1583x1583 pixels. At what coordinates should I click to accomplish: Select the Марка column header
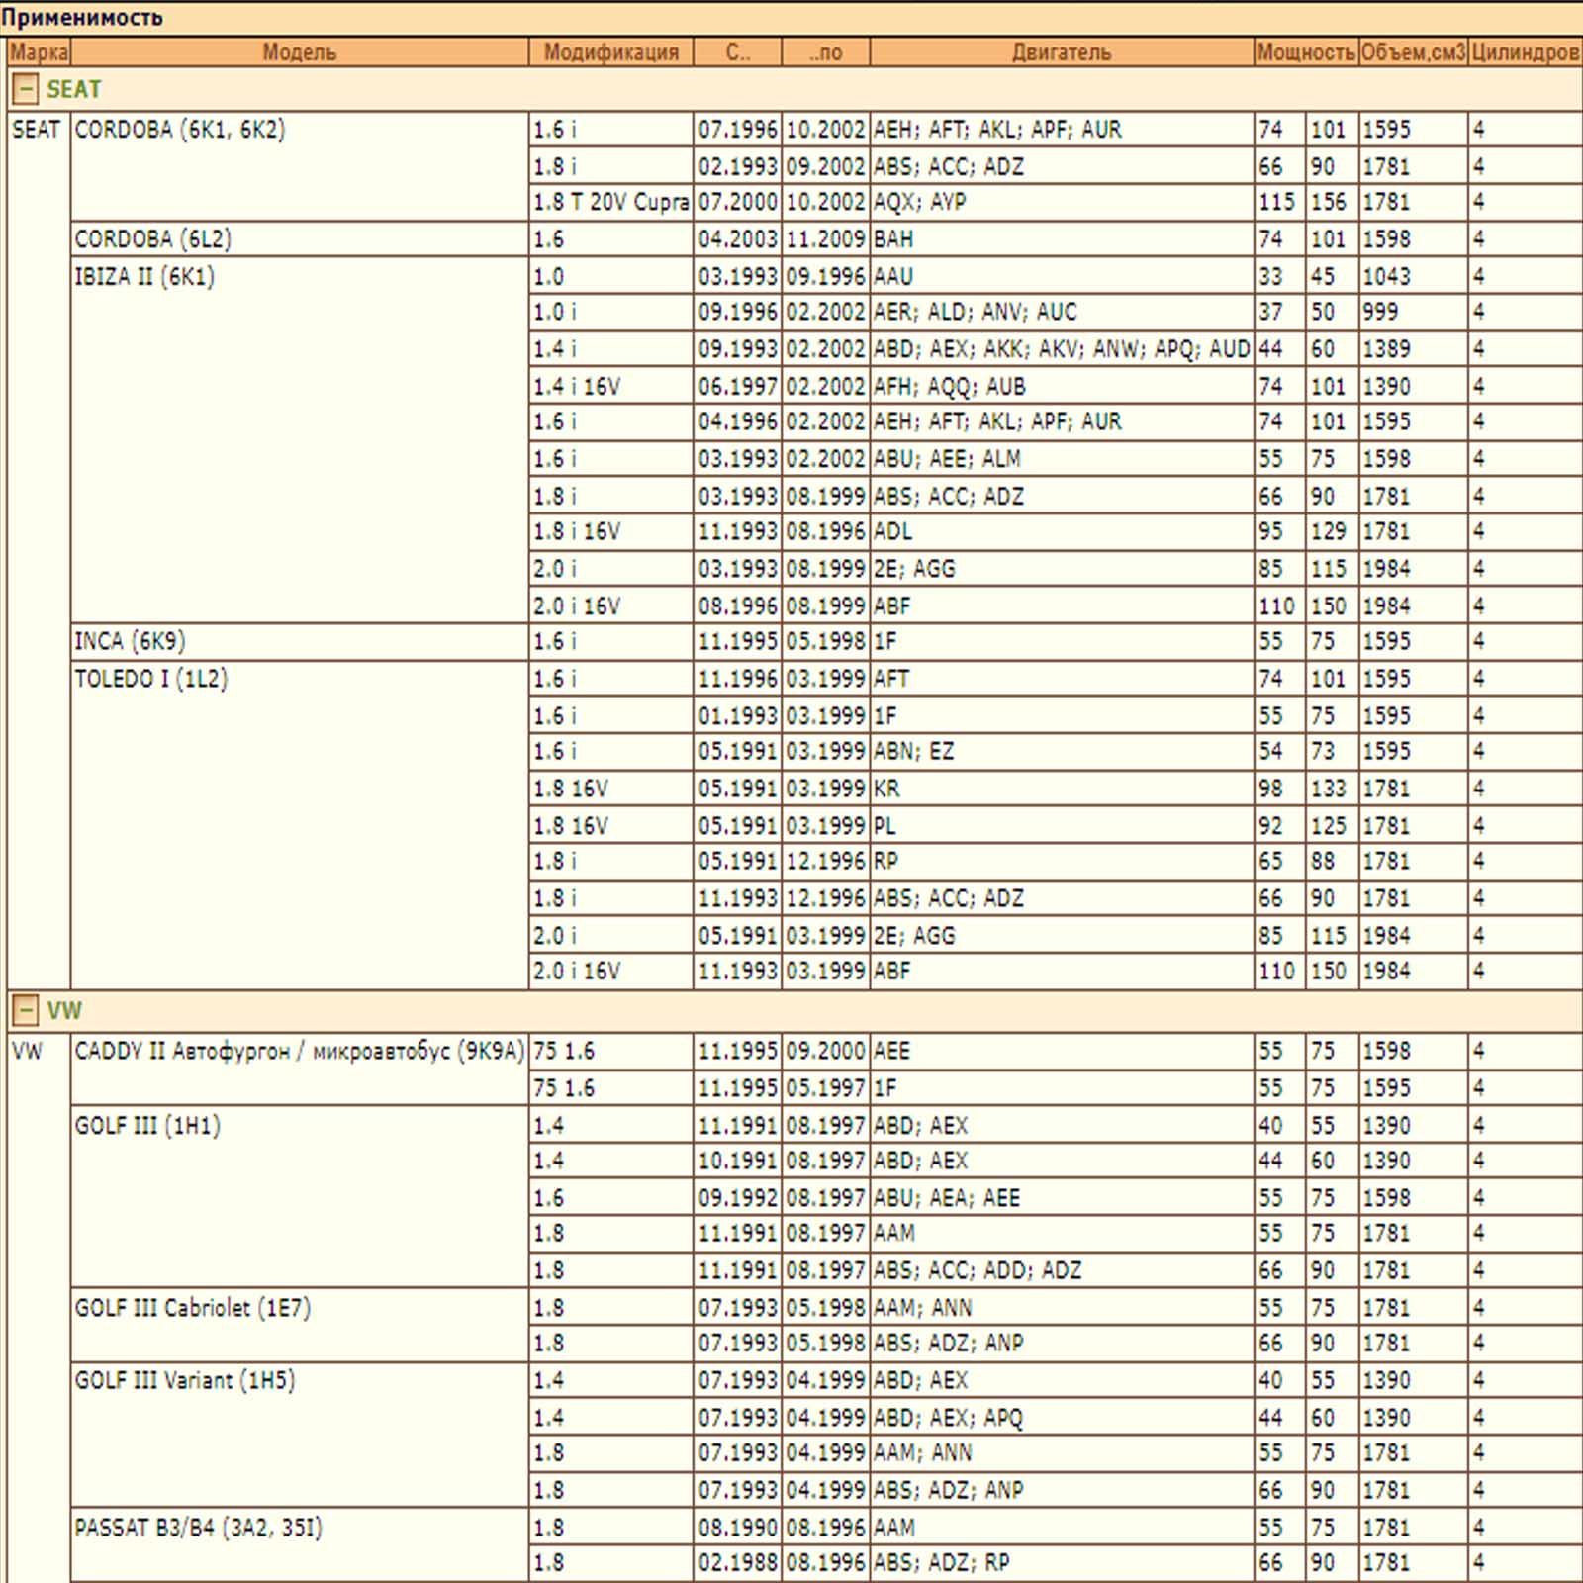(39, 52)
